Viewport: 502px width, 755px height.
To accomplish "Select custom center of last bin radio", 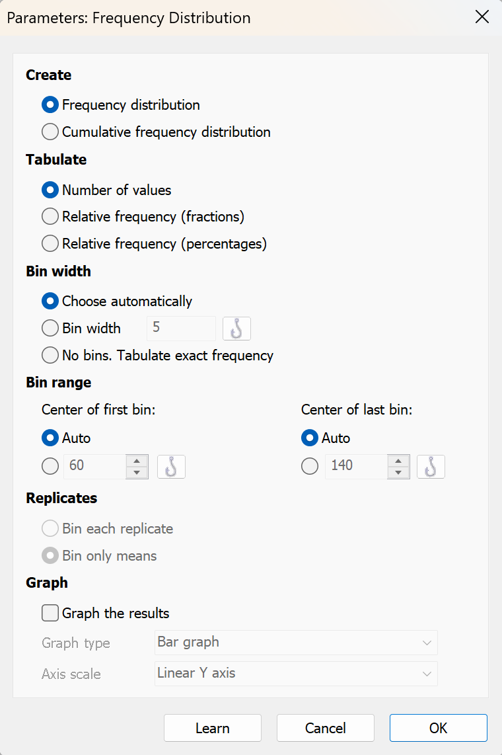I will (310, 466).
